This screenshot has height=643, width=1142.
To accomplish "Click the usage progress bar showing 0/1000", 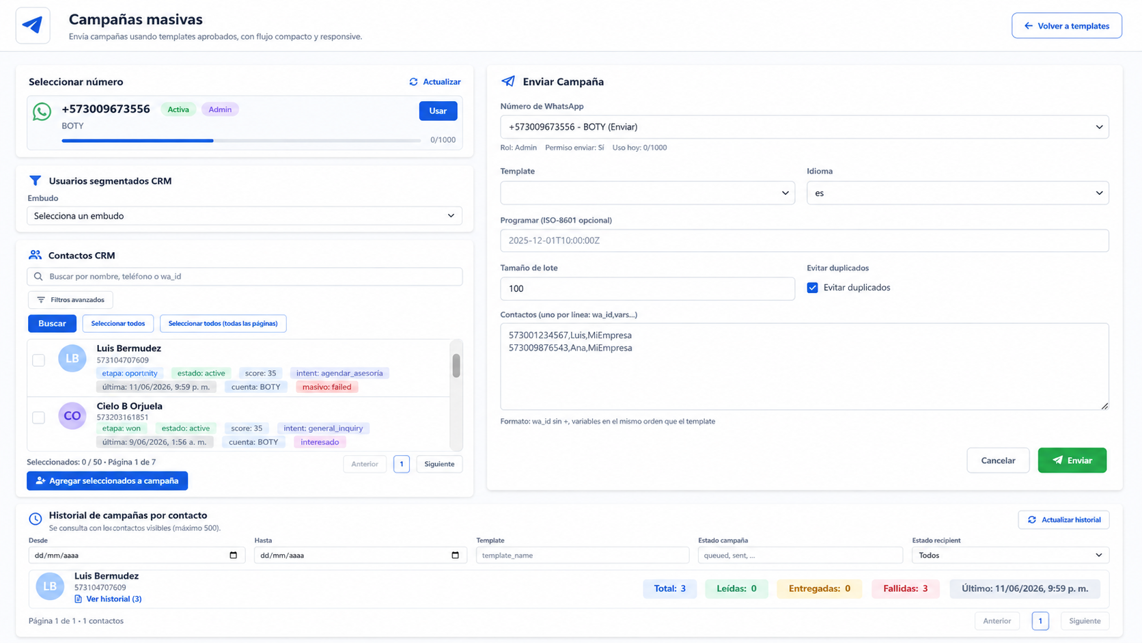I will tap(241, 141).
